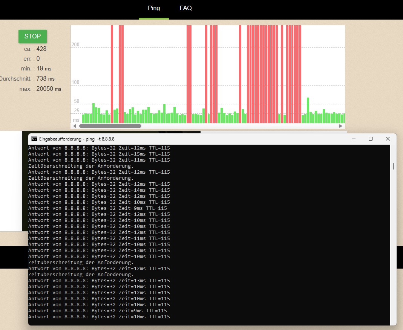Screen dimensions: 403x330
Task: Click the Durchschnitt value 738 ms
Action: (46, 79)
